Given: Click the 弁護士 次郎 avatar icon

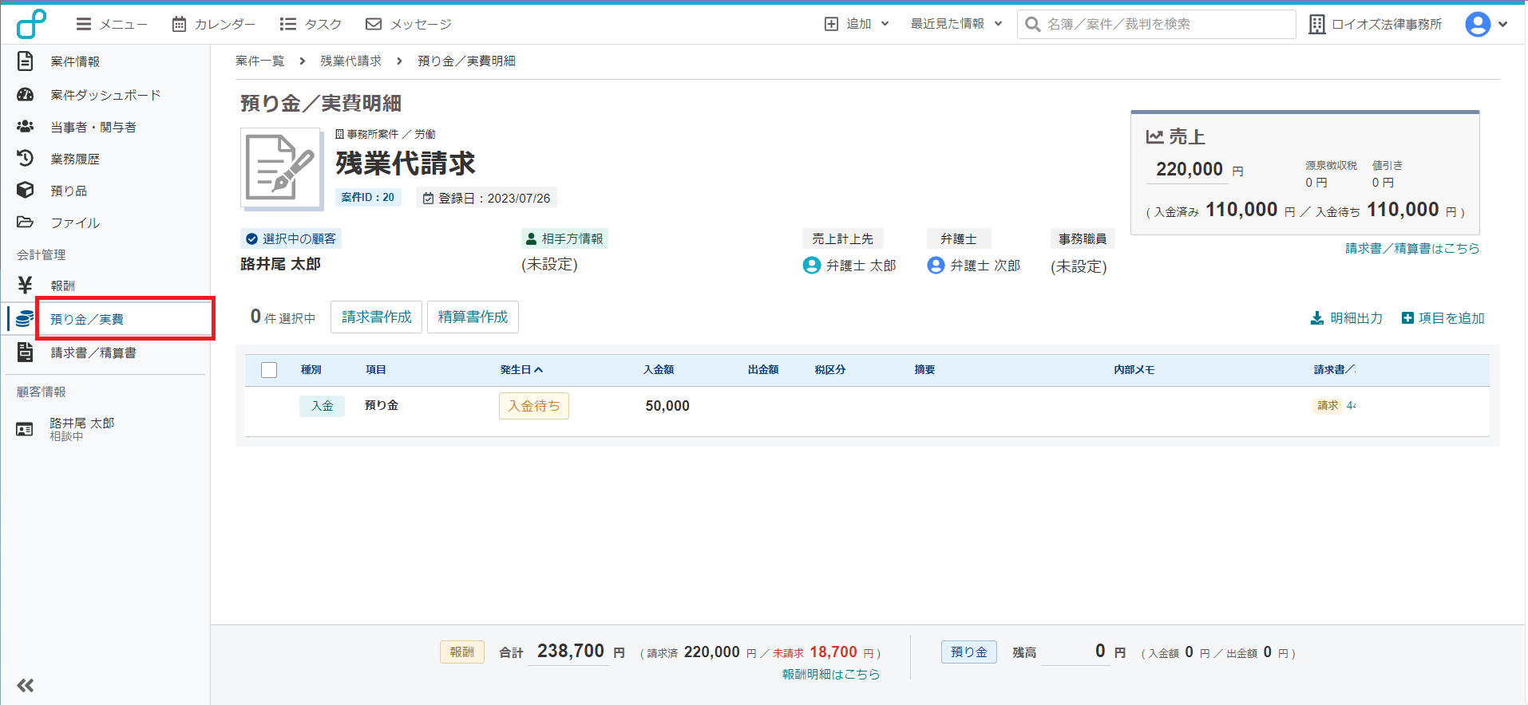Looking at the screenshot, I should (936, 265).
